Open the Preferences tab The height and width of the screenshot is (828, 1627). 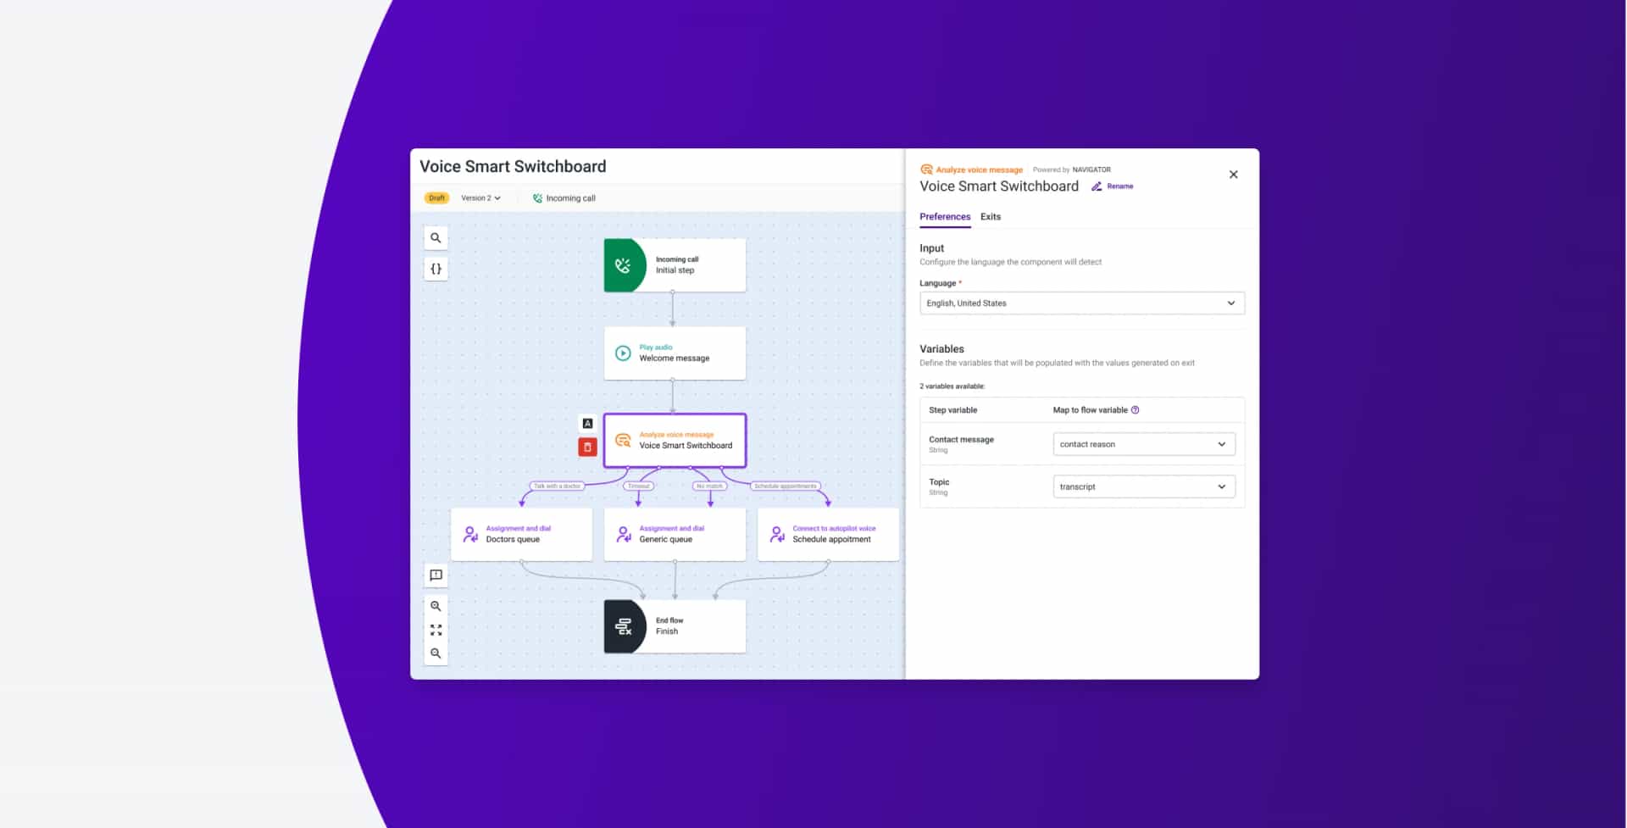click(944, 217)
